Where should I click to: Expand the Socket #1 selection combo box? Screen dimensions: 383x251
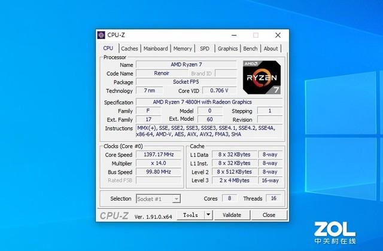158,199
